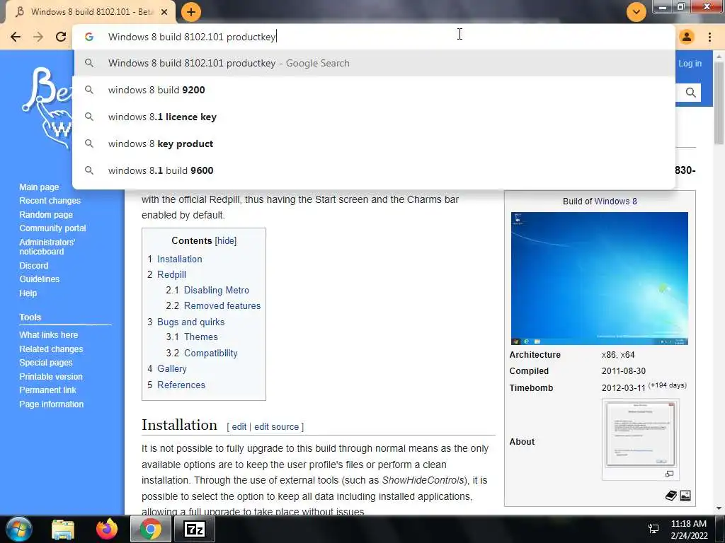Launch Firefox from the taskbar
The image size is (725, 543).
click(106, 529)
